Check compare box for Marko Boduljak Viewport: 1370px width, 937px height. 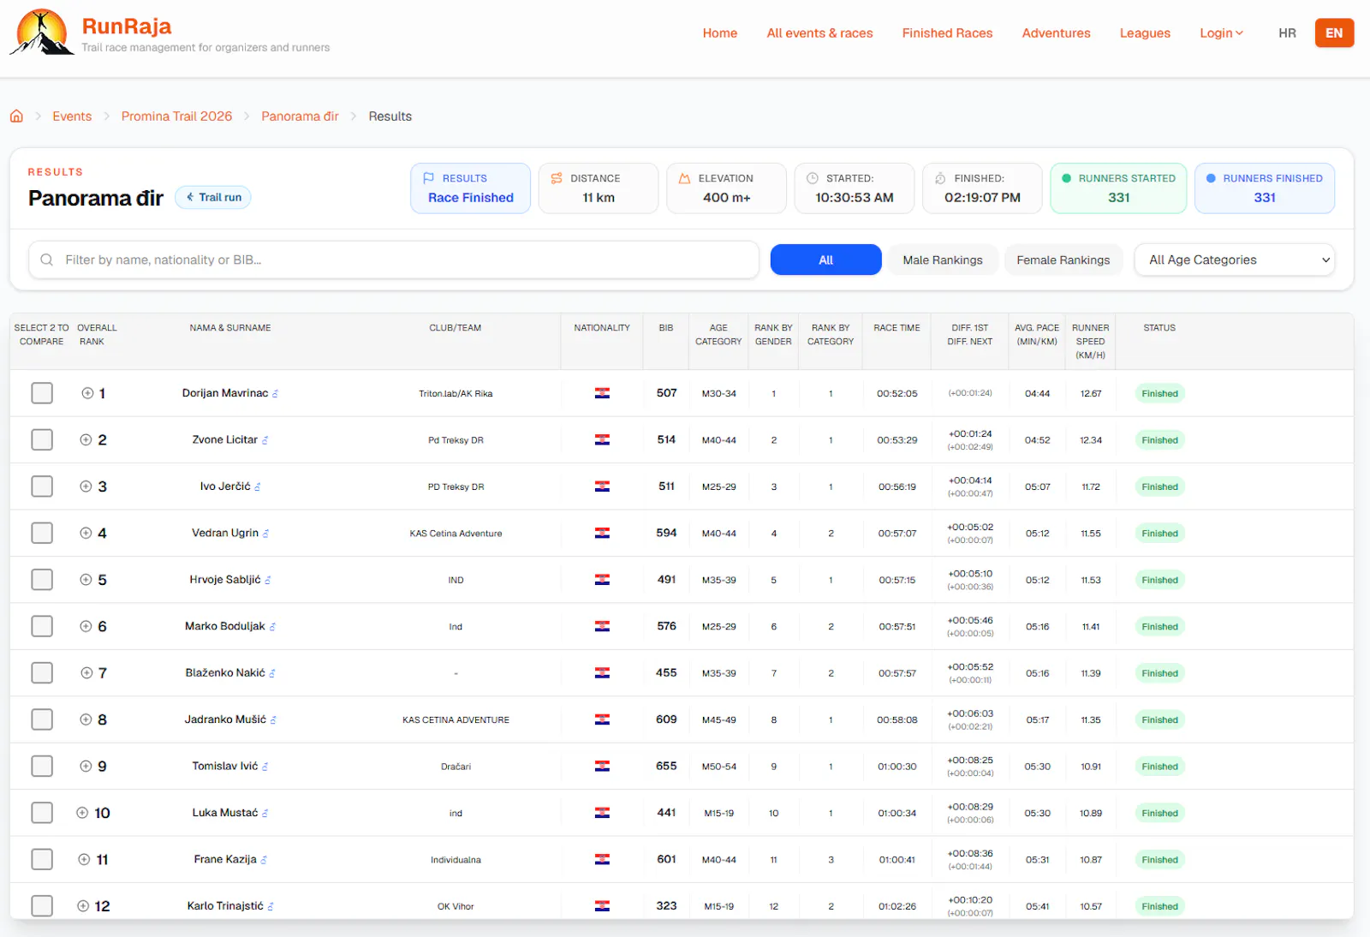[42, 626]
